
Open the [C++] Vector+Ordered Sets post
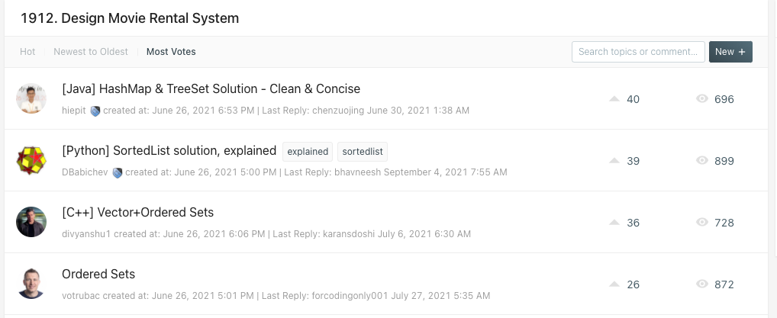(x=137, y=213)
